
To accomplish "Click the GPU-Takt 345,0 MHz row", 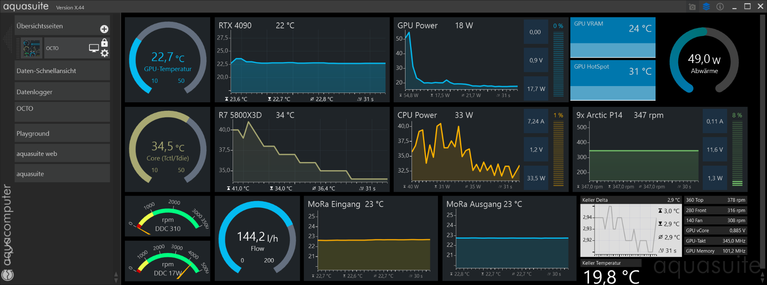I will (x=716, y=241).
